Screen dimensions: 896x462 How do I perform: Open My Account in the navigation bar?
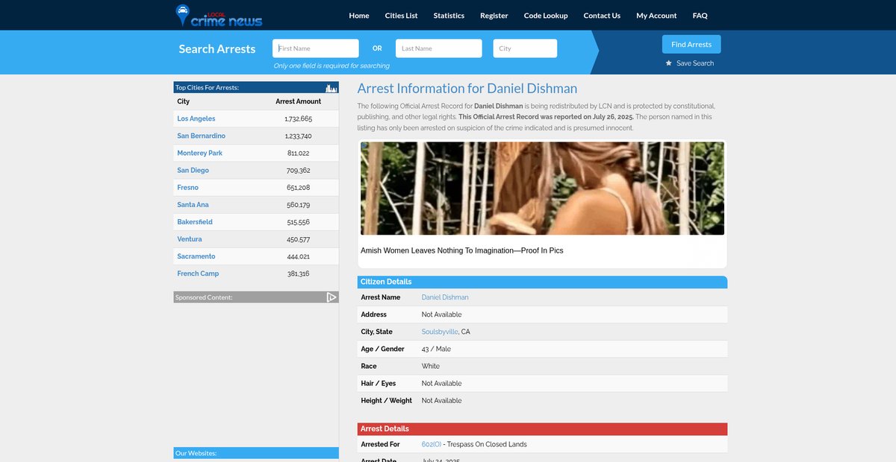point(656,16)
